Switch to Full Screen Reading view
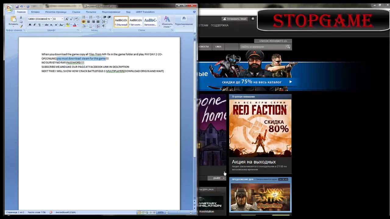The image size is (390, 219). [143, 212]
